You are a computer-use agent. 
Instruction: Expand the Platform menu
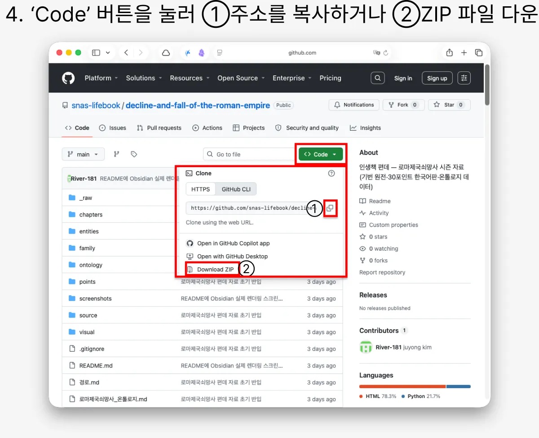click(101, 78)
